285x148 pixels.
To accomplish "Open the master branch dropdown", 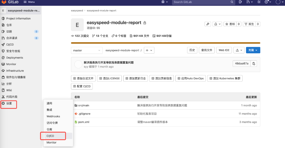I will pos(87,50).
